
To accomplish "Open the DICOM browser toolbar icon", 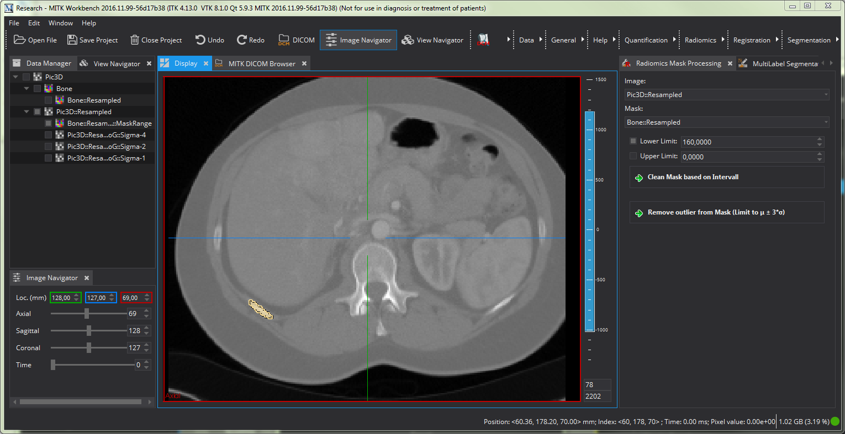I will [284, 40].
